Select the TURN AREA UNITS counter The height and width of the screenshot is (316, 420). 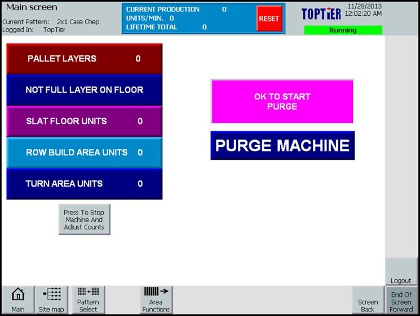click(84, 184)
